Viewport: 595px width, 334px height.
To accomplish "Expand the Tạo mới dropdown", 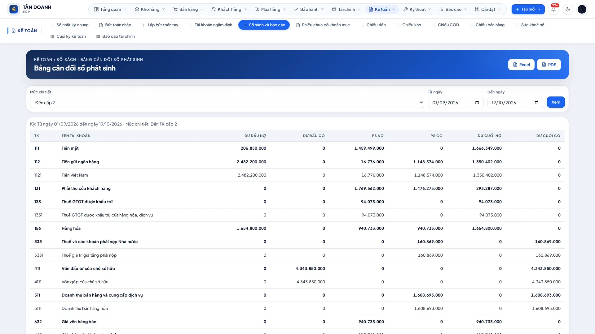I will pos(528,9).
